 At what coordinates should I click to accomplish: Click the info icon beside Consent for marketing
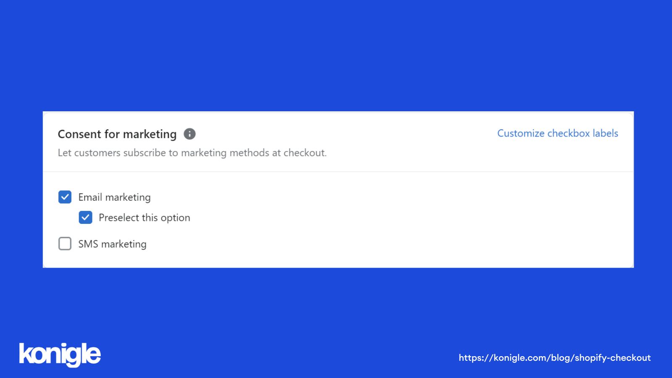click(190, 134)
